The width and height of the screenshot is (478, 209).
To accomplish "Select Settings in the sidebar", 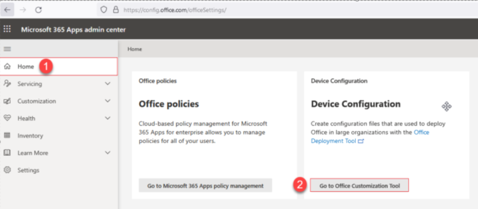I will pyautogui.click(x=28, y=170).
